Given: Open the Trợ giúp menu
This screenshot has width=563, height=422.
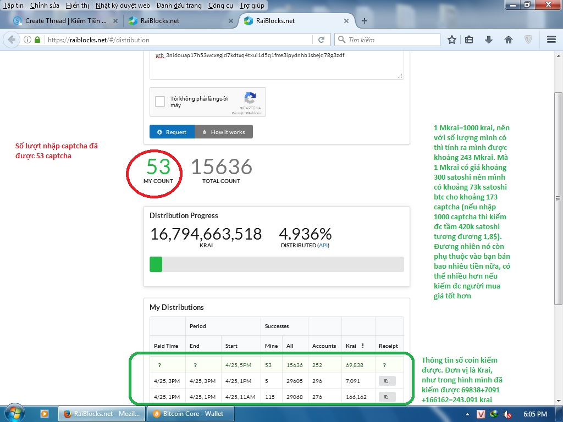Looking at the screenshot, I should (252, 5).
